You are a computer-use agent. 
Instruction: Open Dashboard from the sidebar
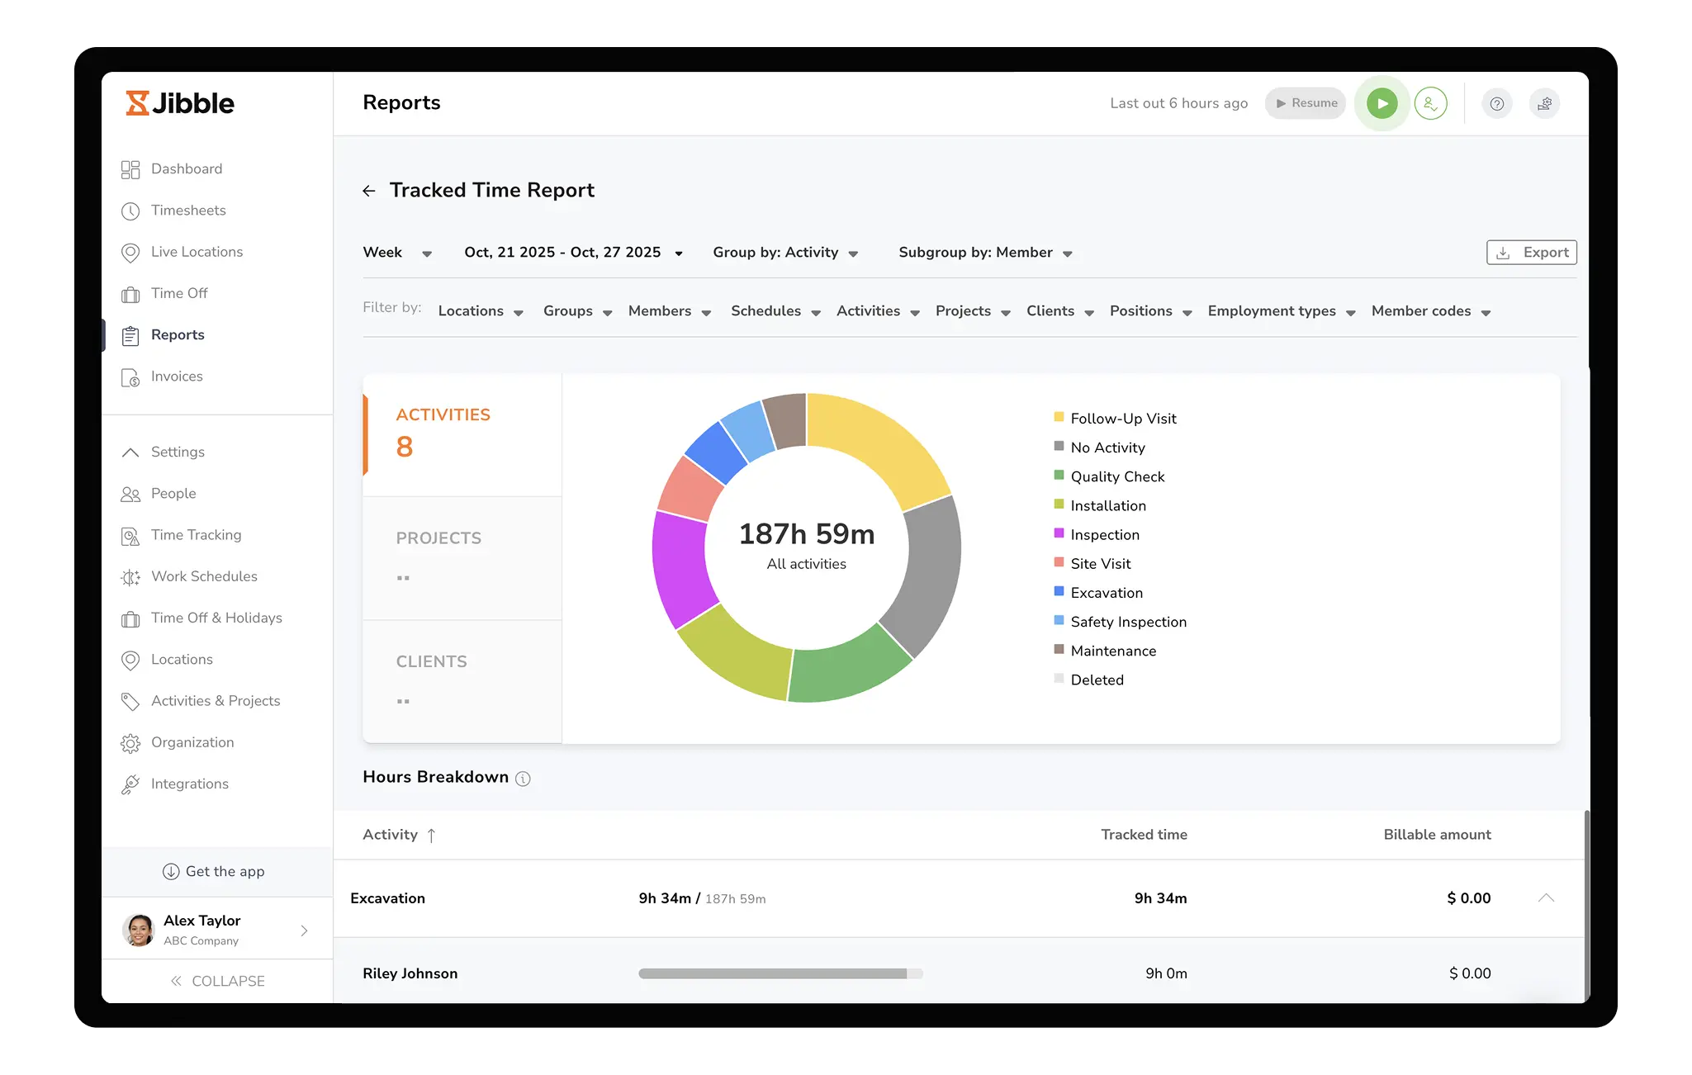click(187, 168)
